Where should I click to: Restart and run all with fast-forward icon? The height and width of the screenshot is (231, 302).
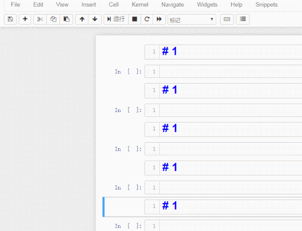[x=159, y=19]
